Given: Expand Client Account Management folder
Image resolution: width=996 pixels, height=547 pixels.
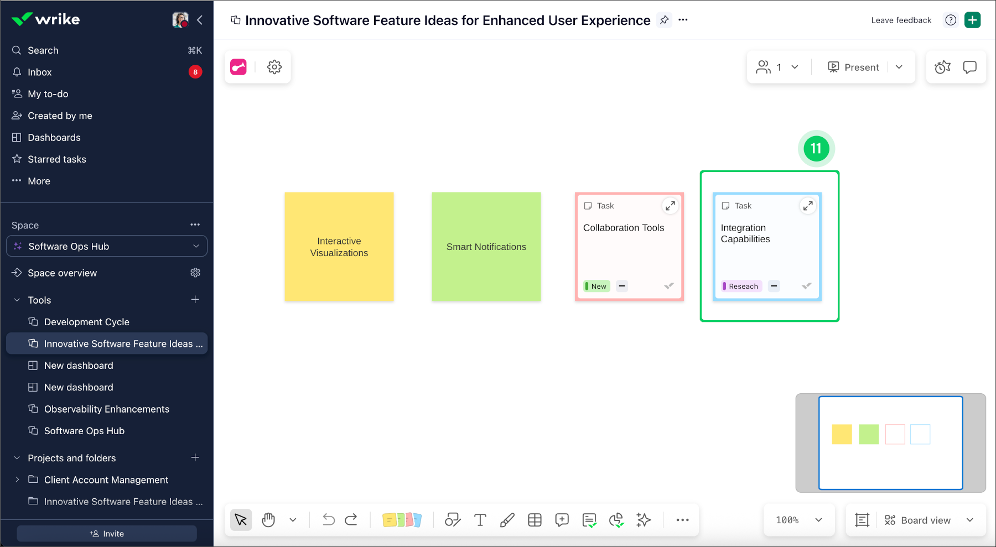Looking at the screenshot, I should coord(17,480).
